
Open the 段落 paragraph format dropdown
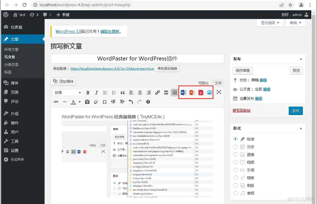[67, 93]
